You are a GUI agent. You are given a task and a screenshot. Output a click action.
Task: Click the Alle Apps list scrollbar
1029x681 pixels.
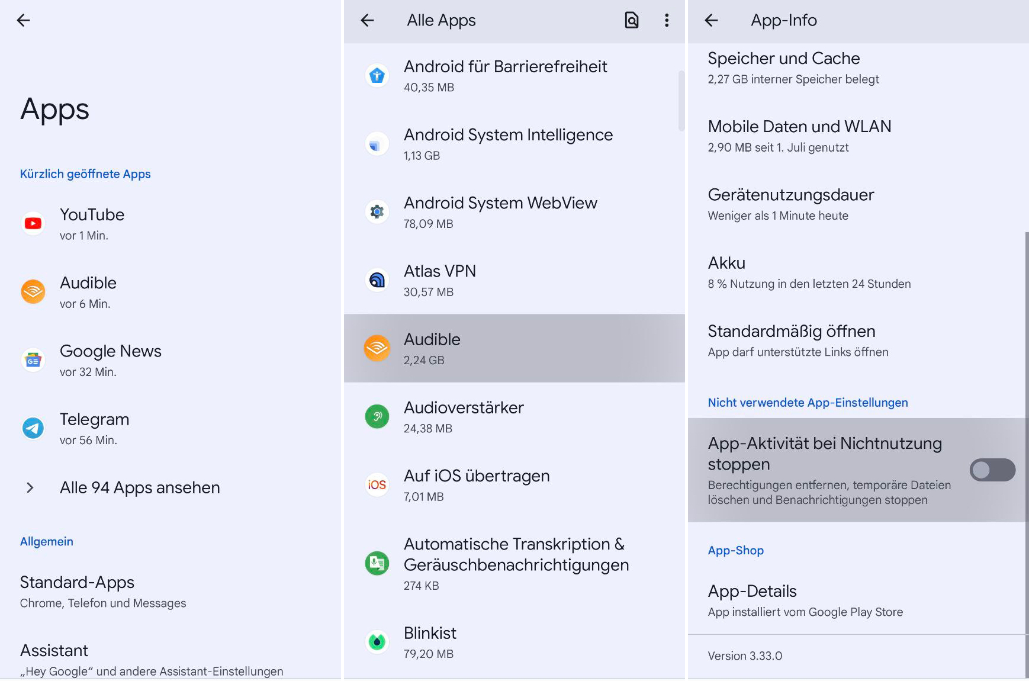tap(681, 101)
